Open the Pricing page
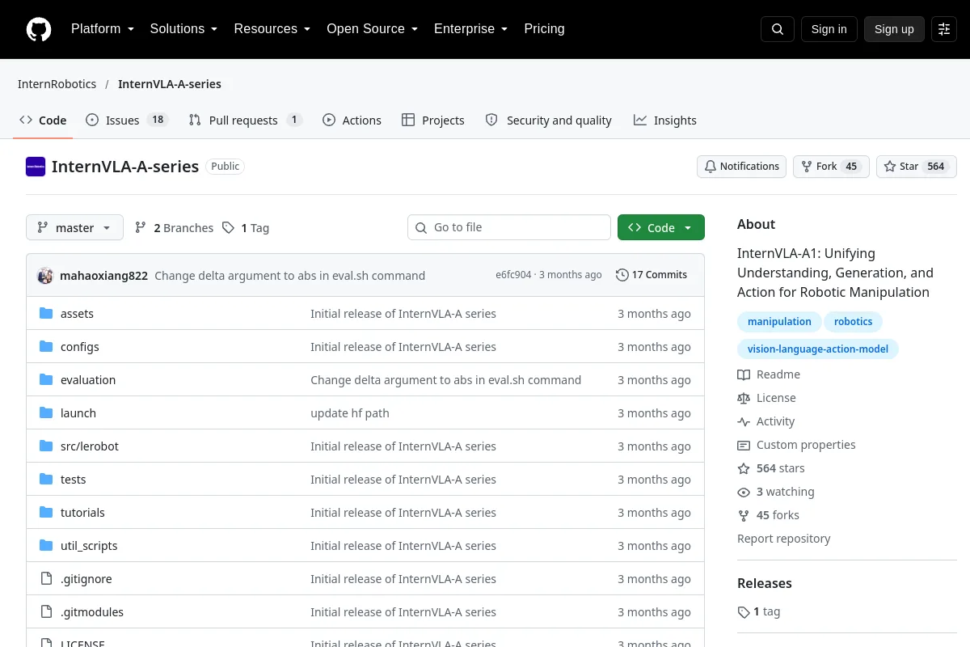Viewport: 970px width, 647px height. coord(544,29)
